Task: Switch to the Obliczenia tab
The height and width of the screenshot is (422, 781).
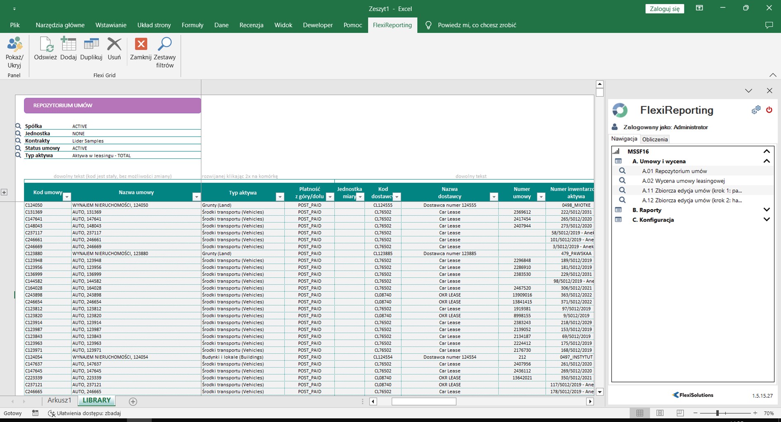Action: tap(655, 139)
